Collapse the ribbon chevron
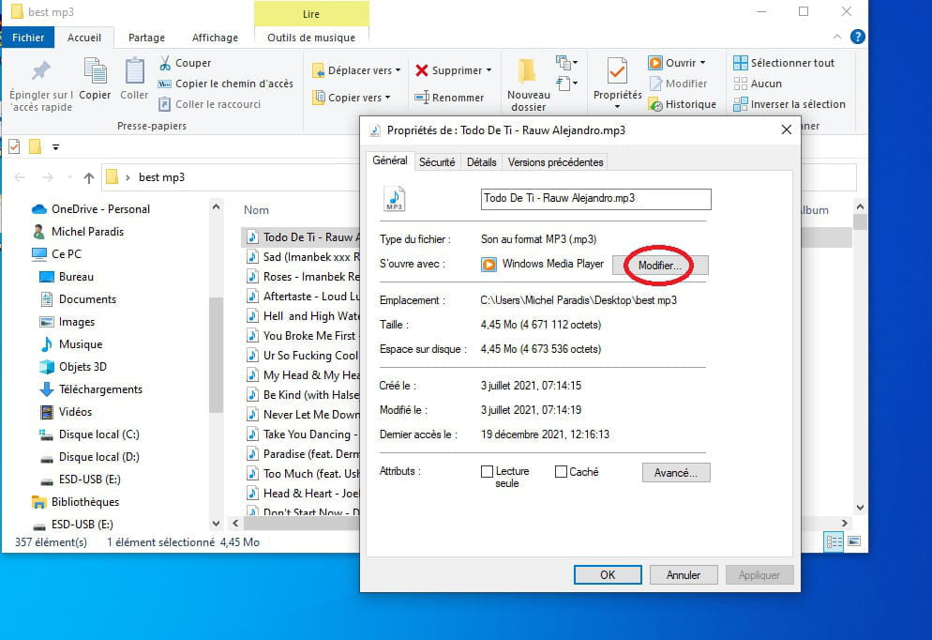Image resolution: width=932 pixels, height=640 pixels. 837,37
